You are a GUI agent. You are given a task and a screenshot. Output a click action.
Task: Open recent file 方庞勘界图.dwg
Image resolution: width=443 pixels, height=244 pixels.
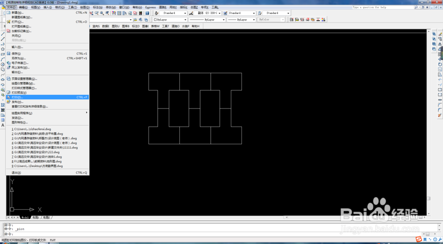tap(47, 166)
